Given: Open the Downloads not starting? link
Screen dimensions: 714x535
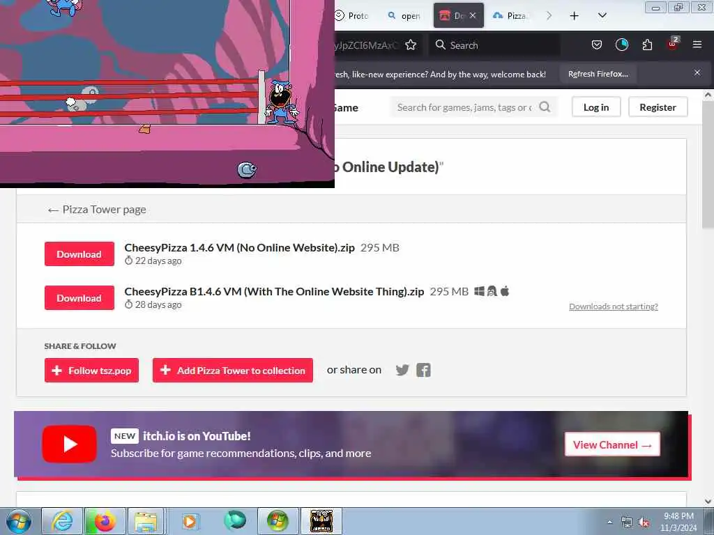Looking at the screenshot, I should [x=614, y=307].
